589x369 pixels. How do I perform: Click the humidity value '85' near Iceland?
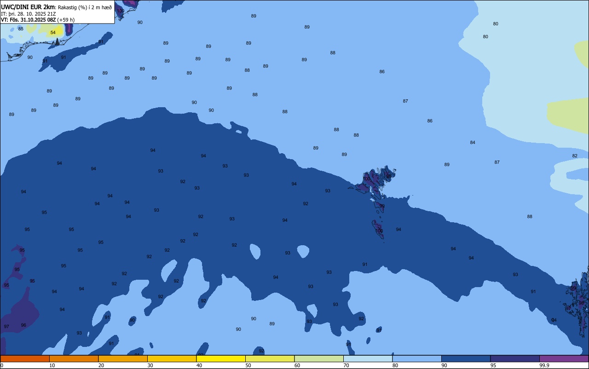[21, 29]
